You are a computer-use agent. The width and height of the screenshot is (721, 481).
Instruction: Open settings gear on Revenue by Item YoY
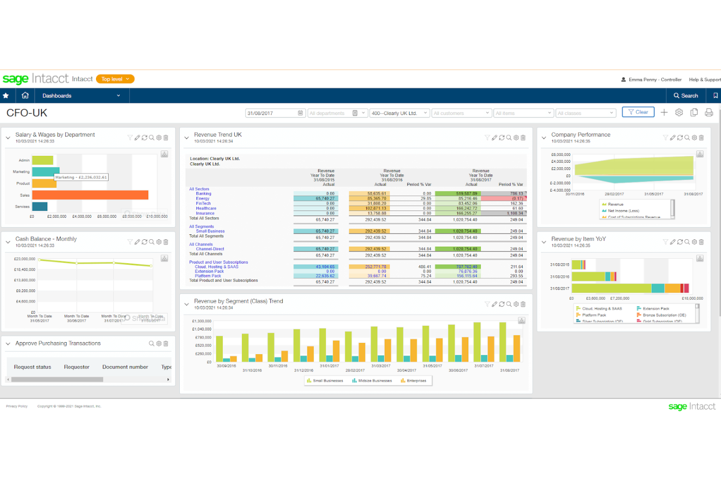tap(694, 242)
